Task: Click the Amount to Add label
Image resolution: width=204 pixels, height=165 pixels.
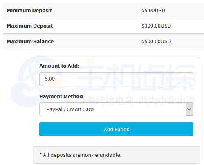Action: pos(59,66)
